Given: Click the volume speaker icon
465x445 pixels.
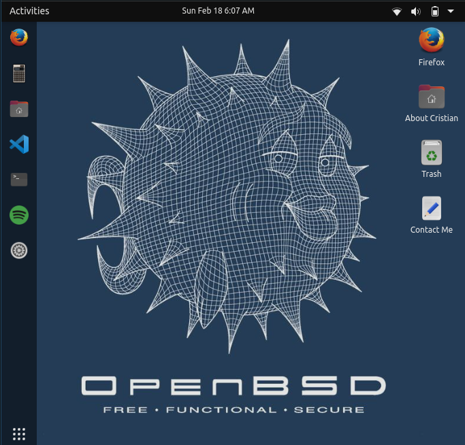Looking at the screenshot, I should (415, 12).
